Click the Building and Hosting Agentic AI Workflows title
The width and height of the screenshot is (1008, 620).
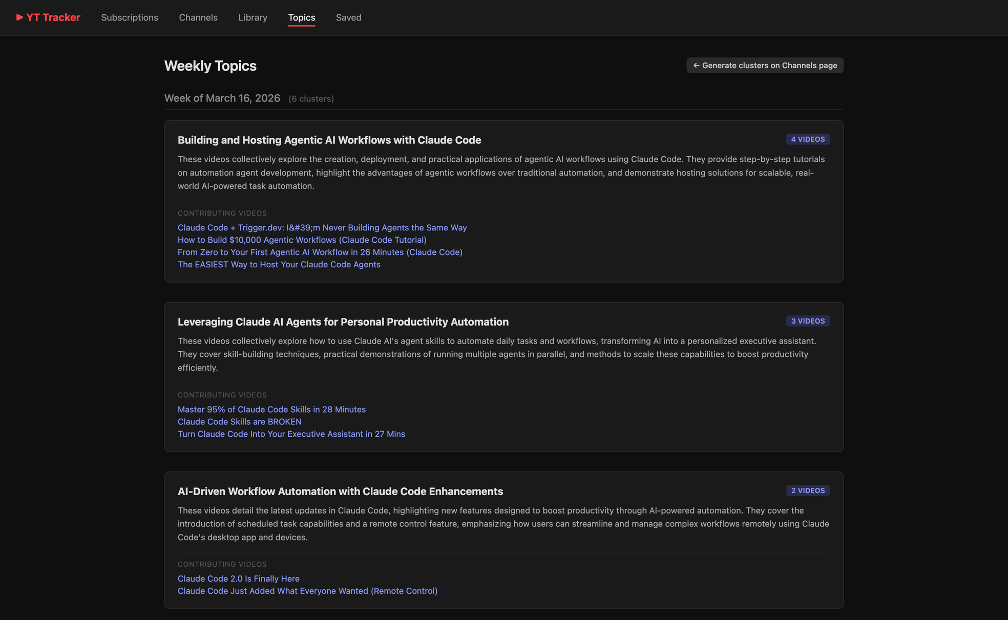(x=329, y=140)
